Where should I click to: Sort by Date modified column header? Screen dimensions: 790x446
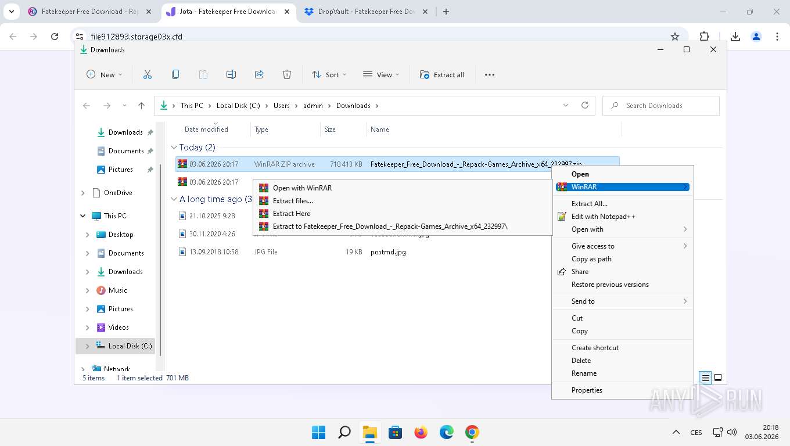[207, 130]
